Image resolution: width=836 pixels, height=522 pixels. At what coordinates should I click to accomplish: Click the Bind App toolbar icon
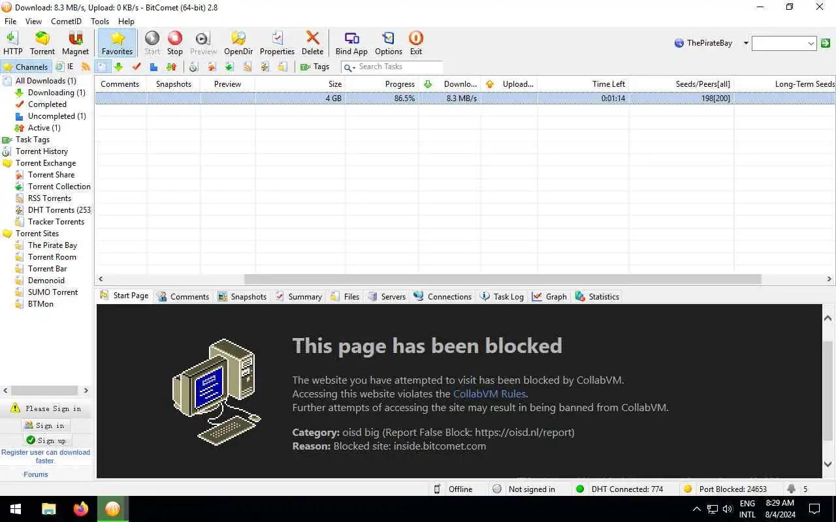pyautogui.click(x=351, y=43)
